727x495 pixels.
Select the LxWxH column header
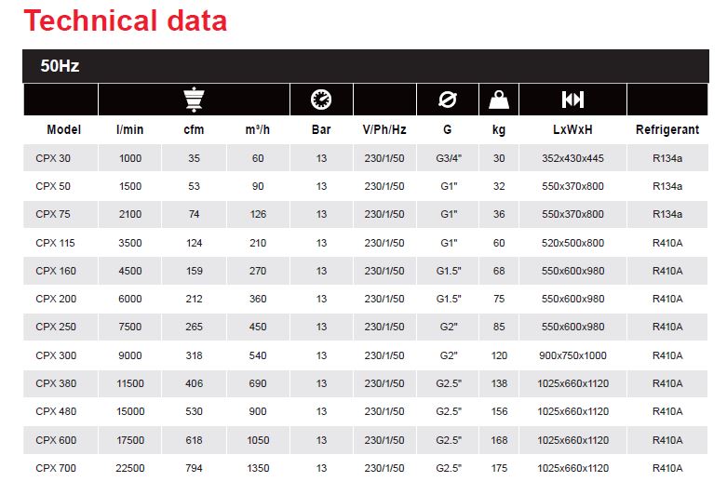coord(572,129)
